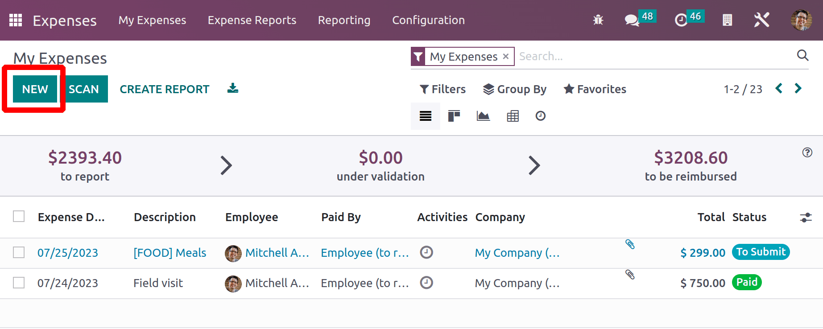Toggle the select-all header checkbox

click(x=19, y=217)
